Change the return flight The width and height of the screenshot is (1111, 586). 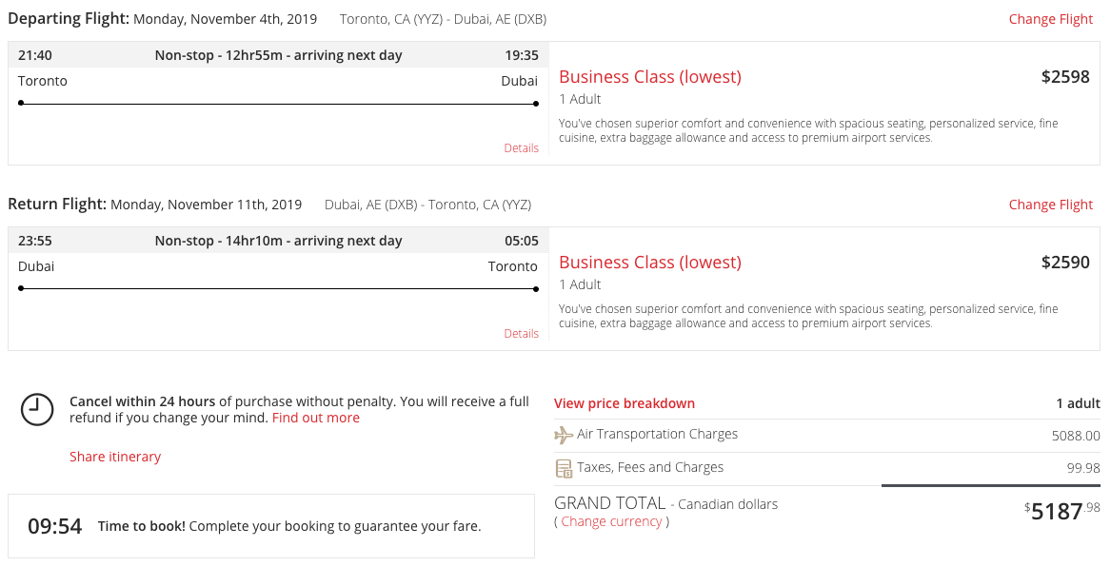pos(1050,205)
